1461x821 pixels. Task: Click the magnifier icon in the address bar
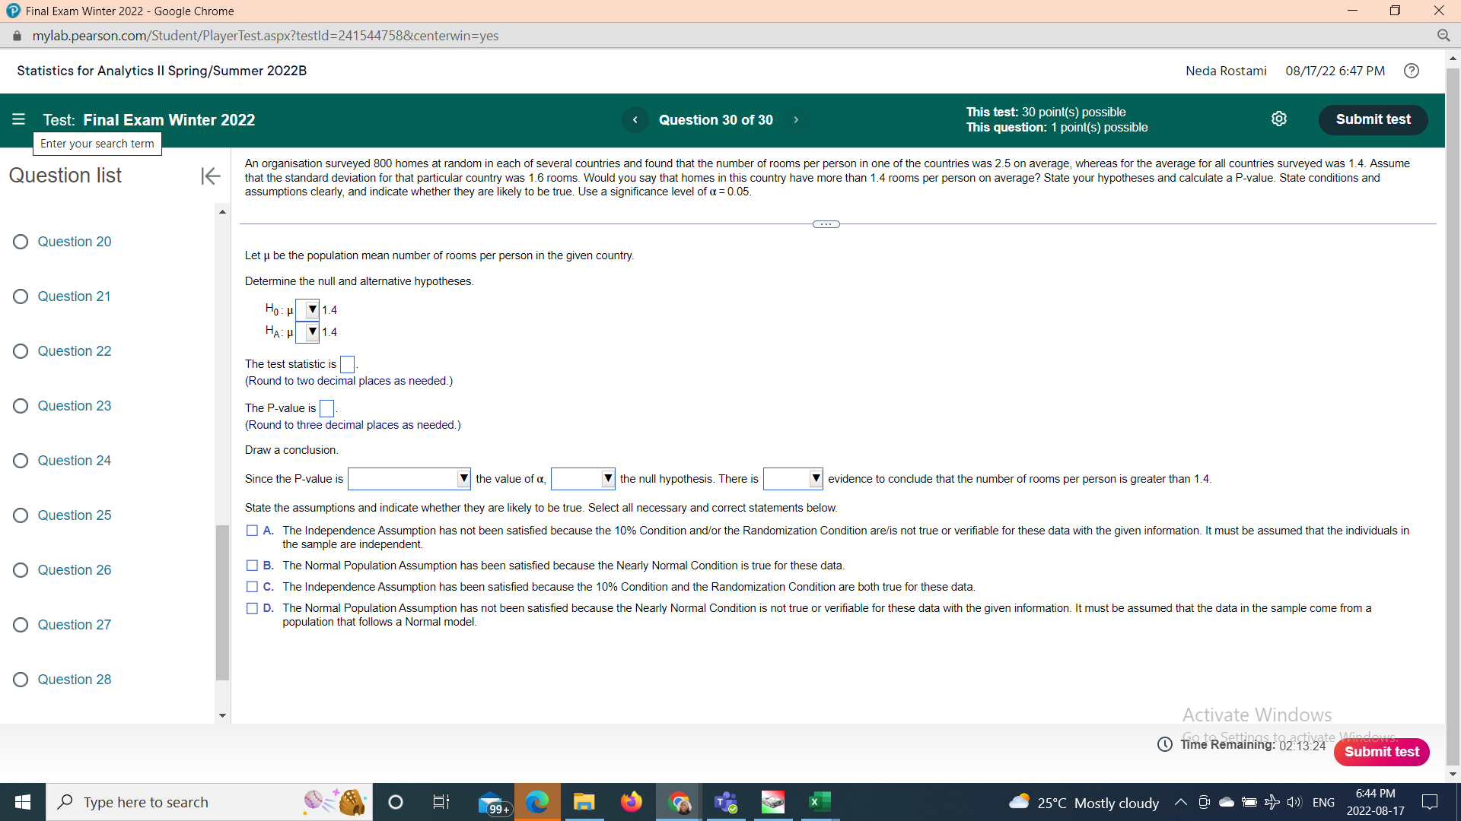1444,36
